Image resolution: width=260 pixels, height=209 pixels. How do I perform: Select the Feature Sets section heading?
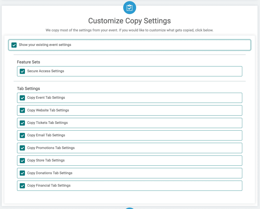(x=28, y=62)
